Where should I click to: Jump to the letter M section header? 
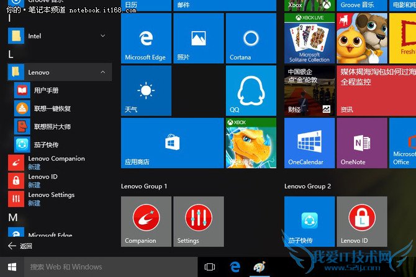pos(13,218)
